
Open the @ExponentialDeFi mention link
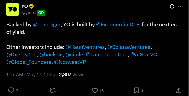click(118, 25)
